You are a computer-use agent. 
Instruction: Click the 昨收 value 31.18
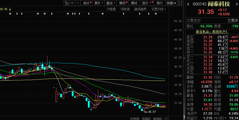tap(234, 100)
